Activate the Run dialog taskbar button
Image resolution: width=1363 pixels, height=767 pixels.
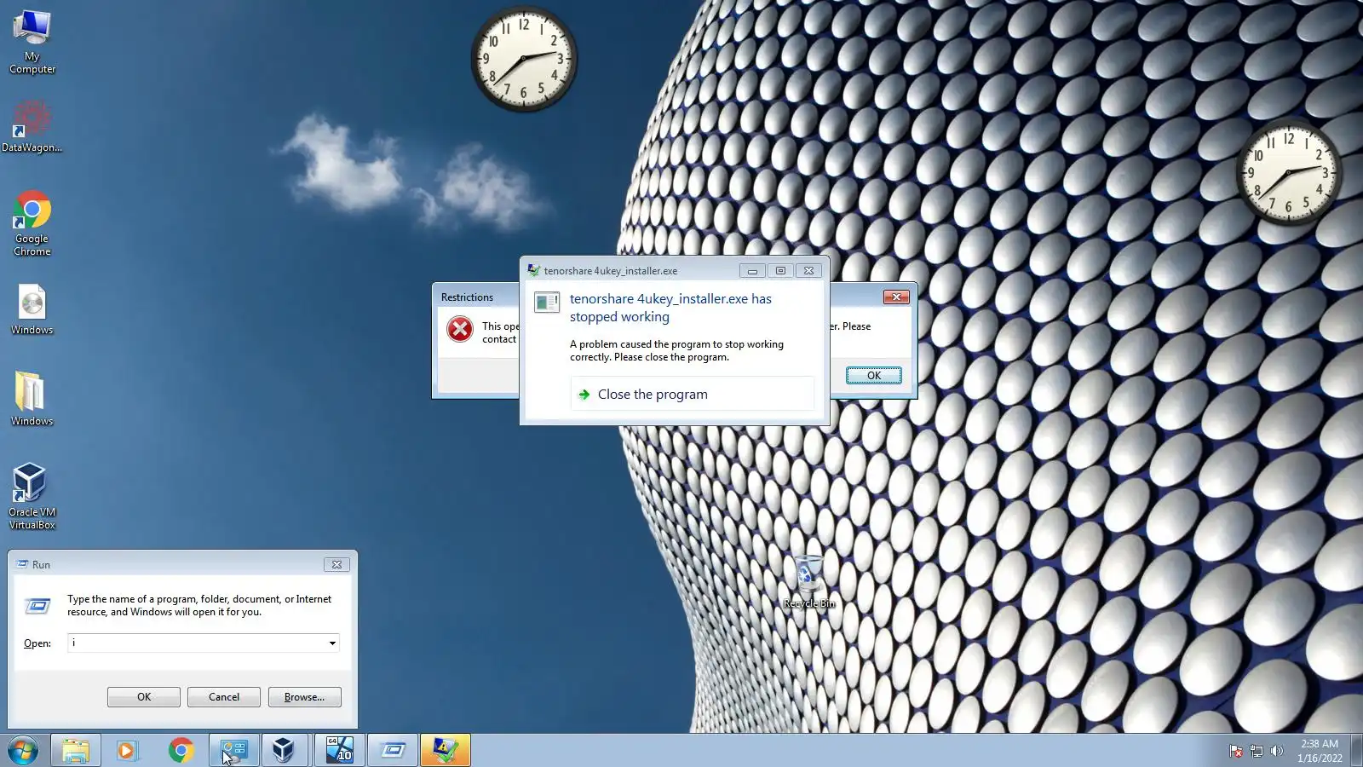click(x=393, y=751)
